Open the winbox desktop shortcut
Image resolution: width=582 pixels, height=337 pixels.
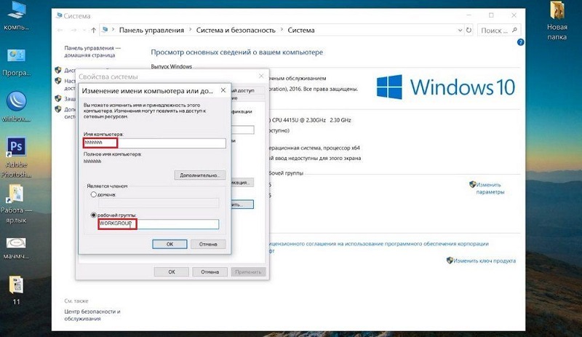[16, 101]
